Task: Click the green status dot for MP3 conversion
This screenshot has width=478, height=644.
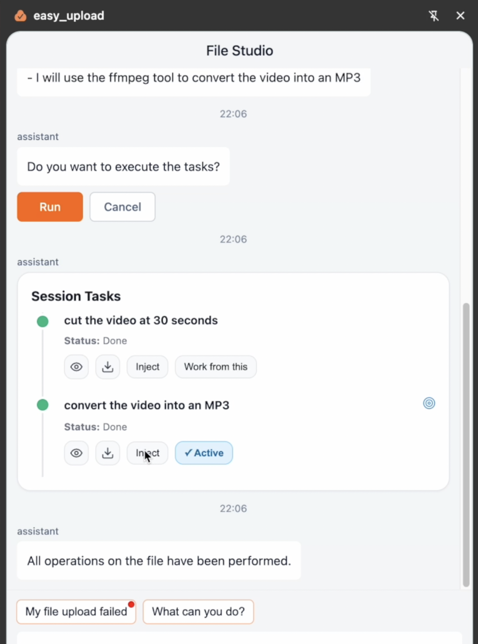Action: pyautogui.click(x=43, y=405)
